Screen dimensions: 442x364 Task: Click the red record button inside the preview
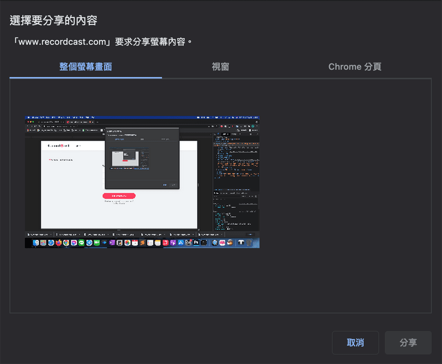click(x=119, y=196)
